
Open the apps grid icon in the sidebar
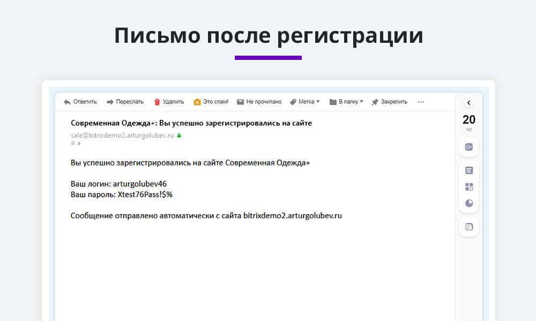coord(469,187)
